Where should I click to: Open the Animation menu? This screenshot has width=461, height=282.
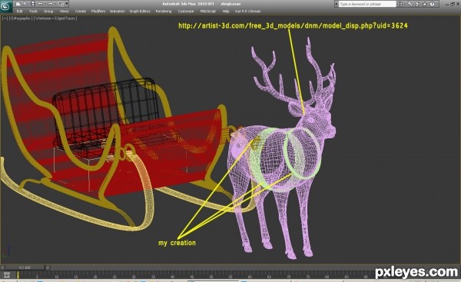coord(118,12)
